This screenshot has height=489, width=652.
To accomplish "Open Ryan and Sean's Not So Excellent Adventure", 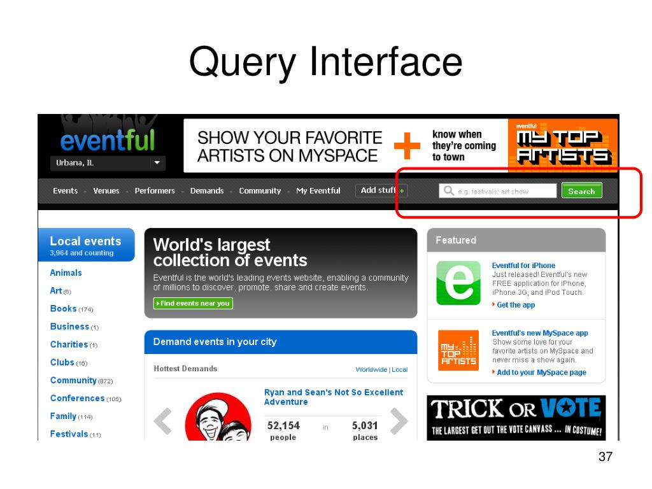I will tap(334, 397).
